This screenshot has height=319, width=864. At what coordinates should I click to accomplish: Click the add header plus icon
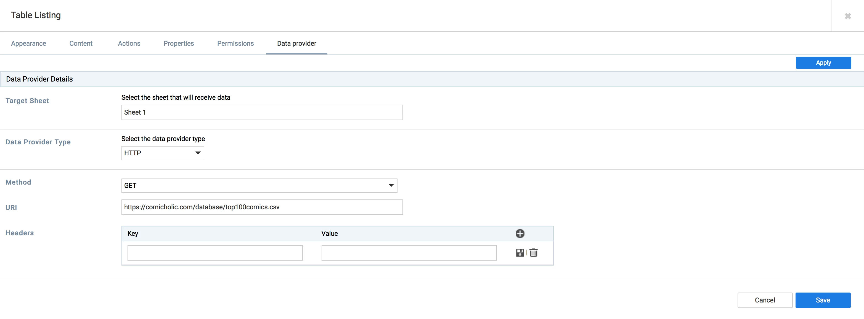point(520,233)
